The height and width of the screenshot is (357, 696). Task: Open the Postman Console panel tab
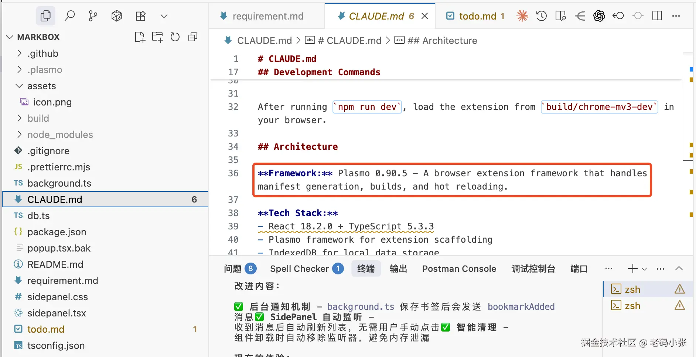click(459, 268)
